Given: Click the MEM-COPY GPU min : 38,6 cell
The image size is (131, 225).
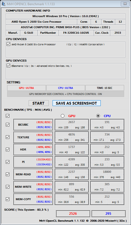Looking at the screenshot, I should (x=63, y=202).
